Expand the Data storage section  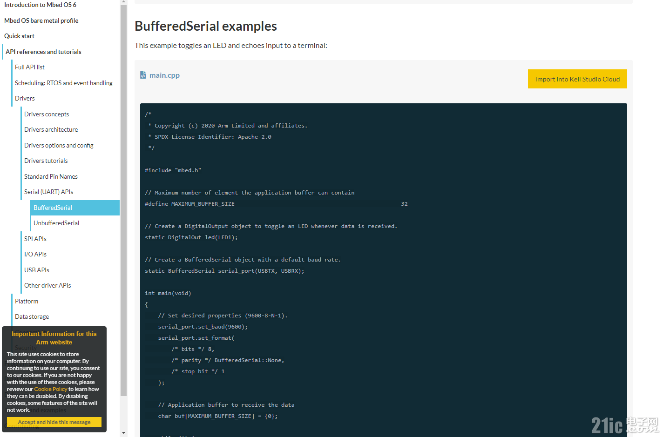(x=32, y=316)
